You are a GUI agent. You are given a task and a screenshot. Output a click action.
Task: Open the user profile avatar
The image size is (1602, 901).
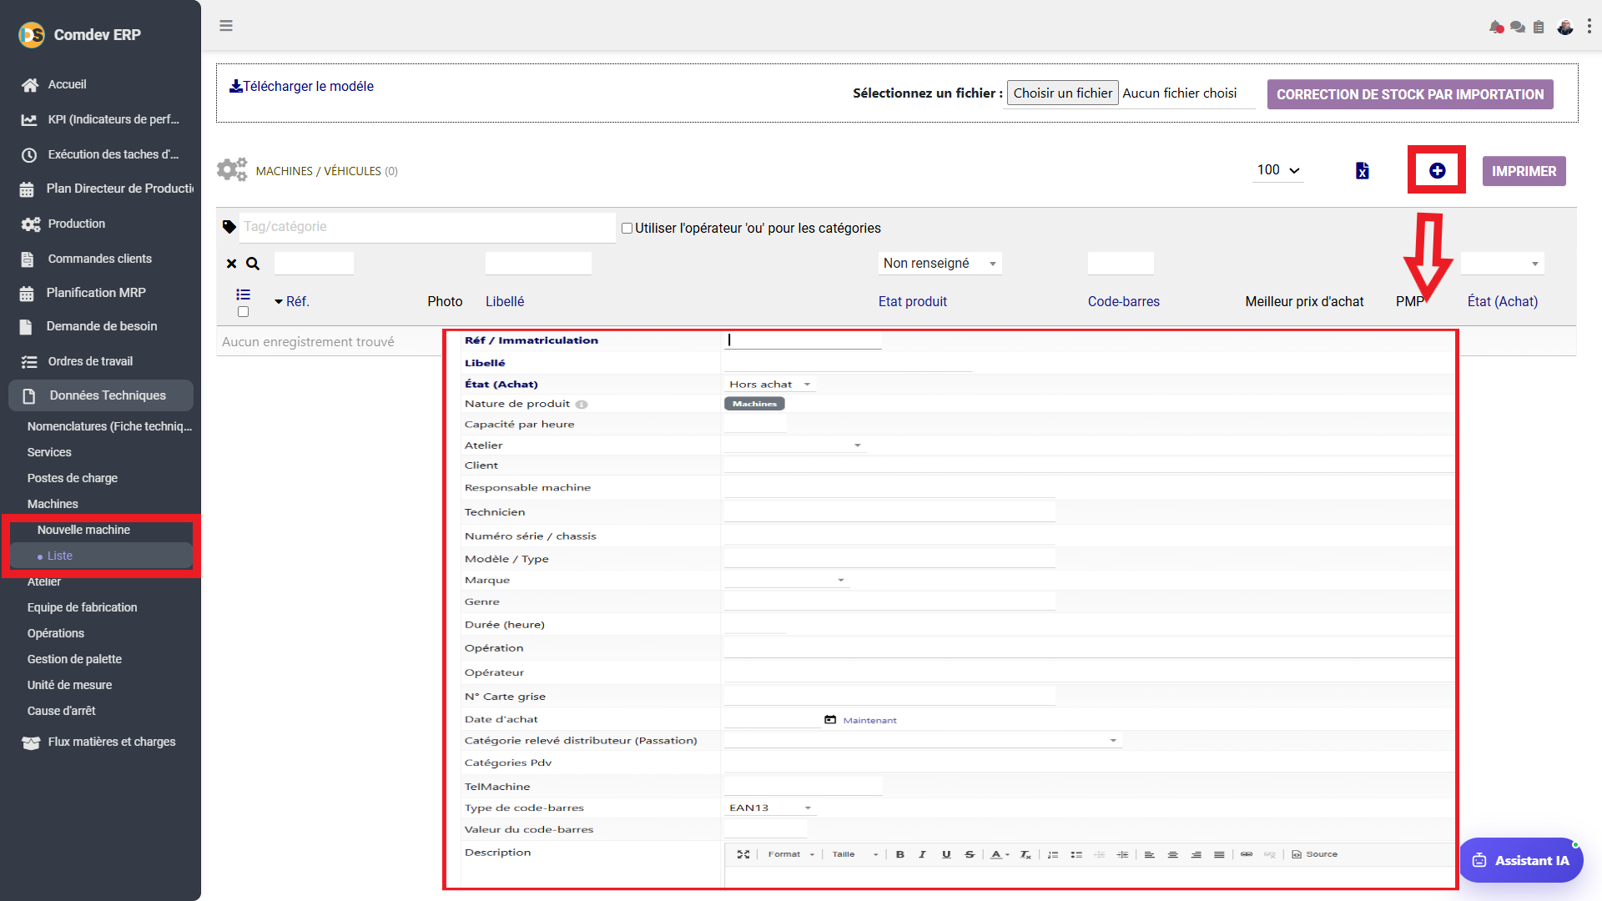coord(1565,28)
